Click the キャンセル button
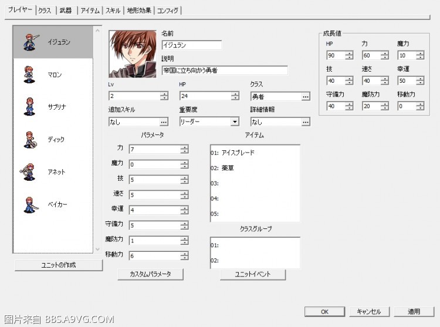The height and width of the screenshot is (327, 440). (369, 312)
